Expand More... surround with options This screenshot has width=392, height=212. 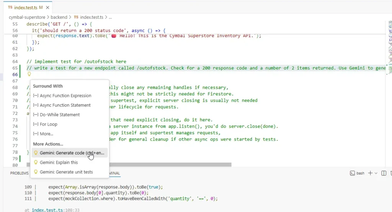point(46,134)
